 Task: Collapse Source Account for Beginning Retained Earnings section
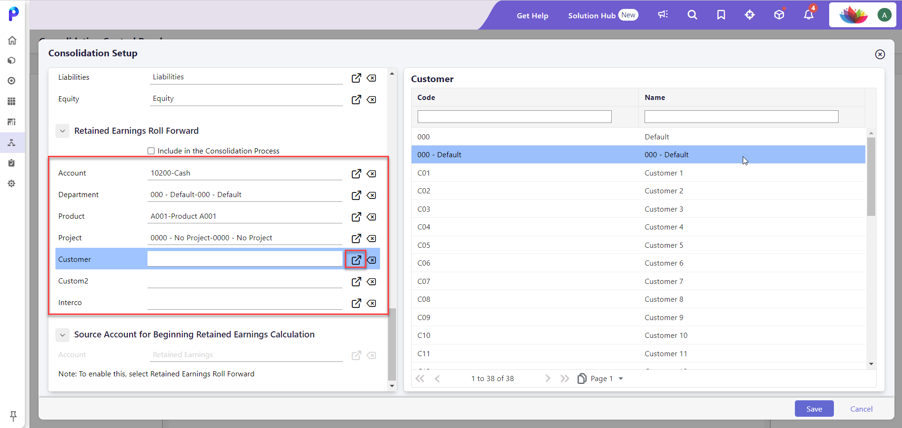pos(62,335)
